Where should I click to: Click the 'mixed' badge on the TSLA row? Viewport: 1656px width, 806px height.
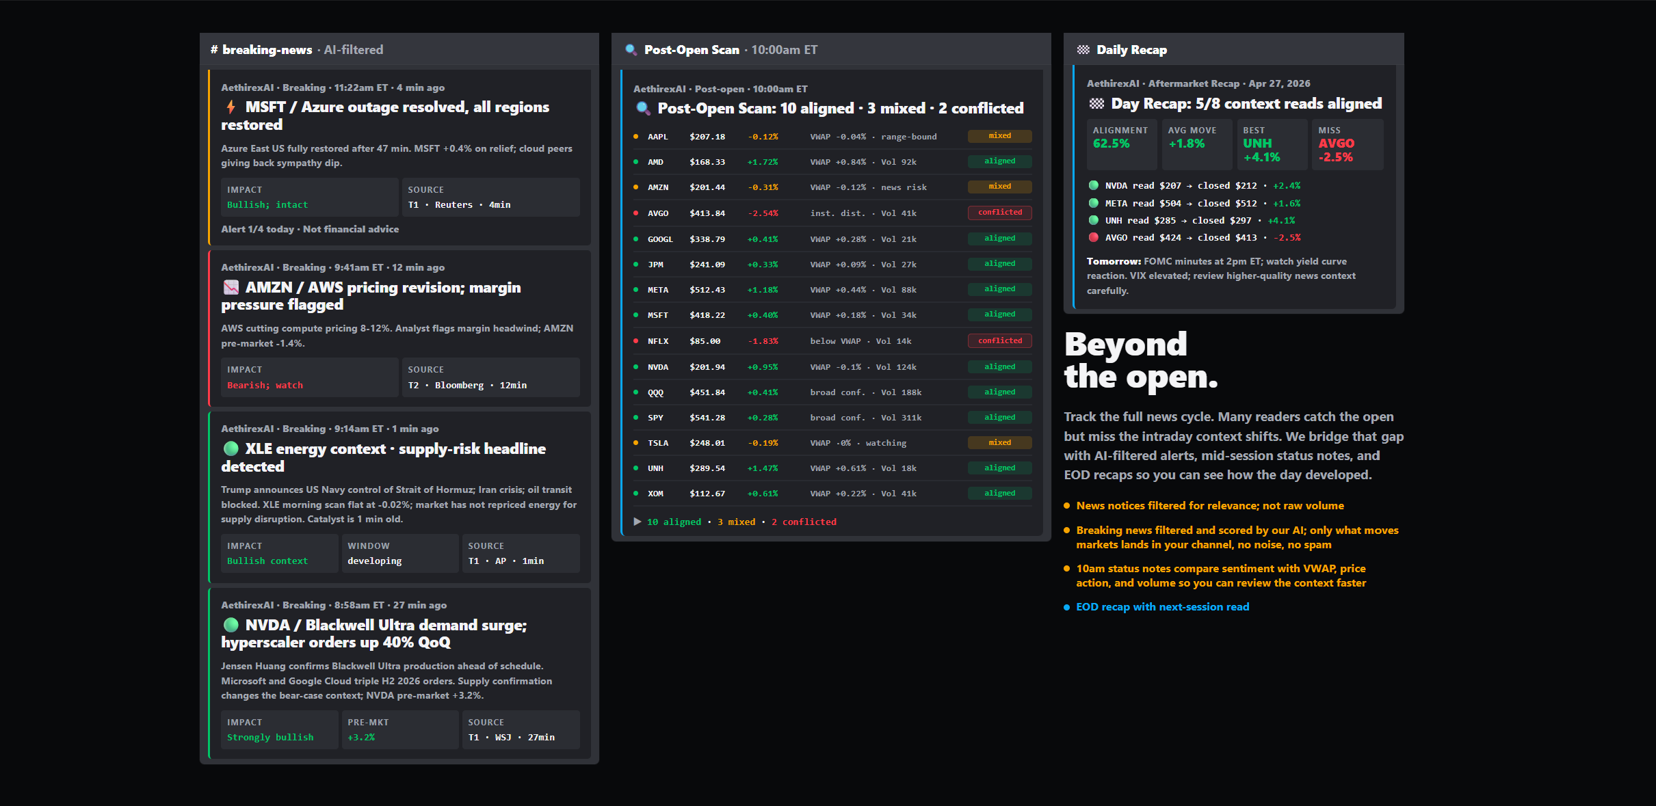click(x=999, y=442)
